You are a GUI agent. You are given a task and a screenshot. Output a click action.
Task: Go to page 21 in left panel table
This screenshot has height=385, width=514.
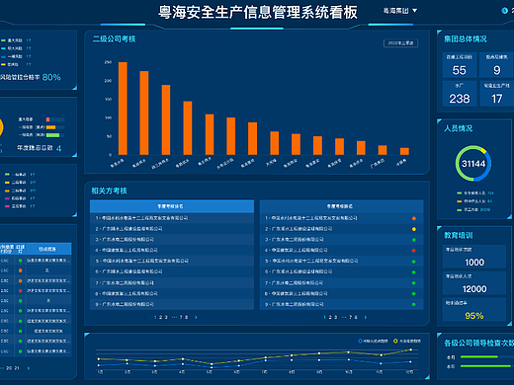tap(17, 368)
